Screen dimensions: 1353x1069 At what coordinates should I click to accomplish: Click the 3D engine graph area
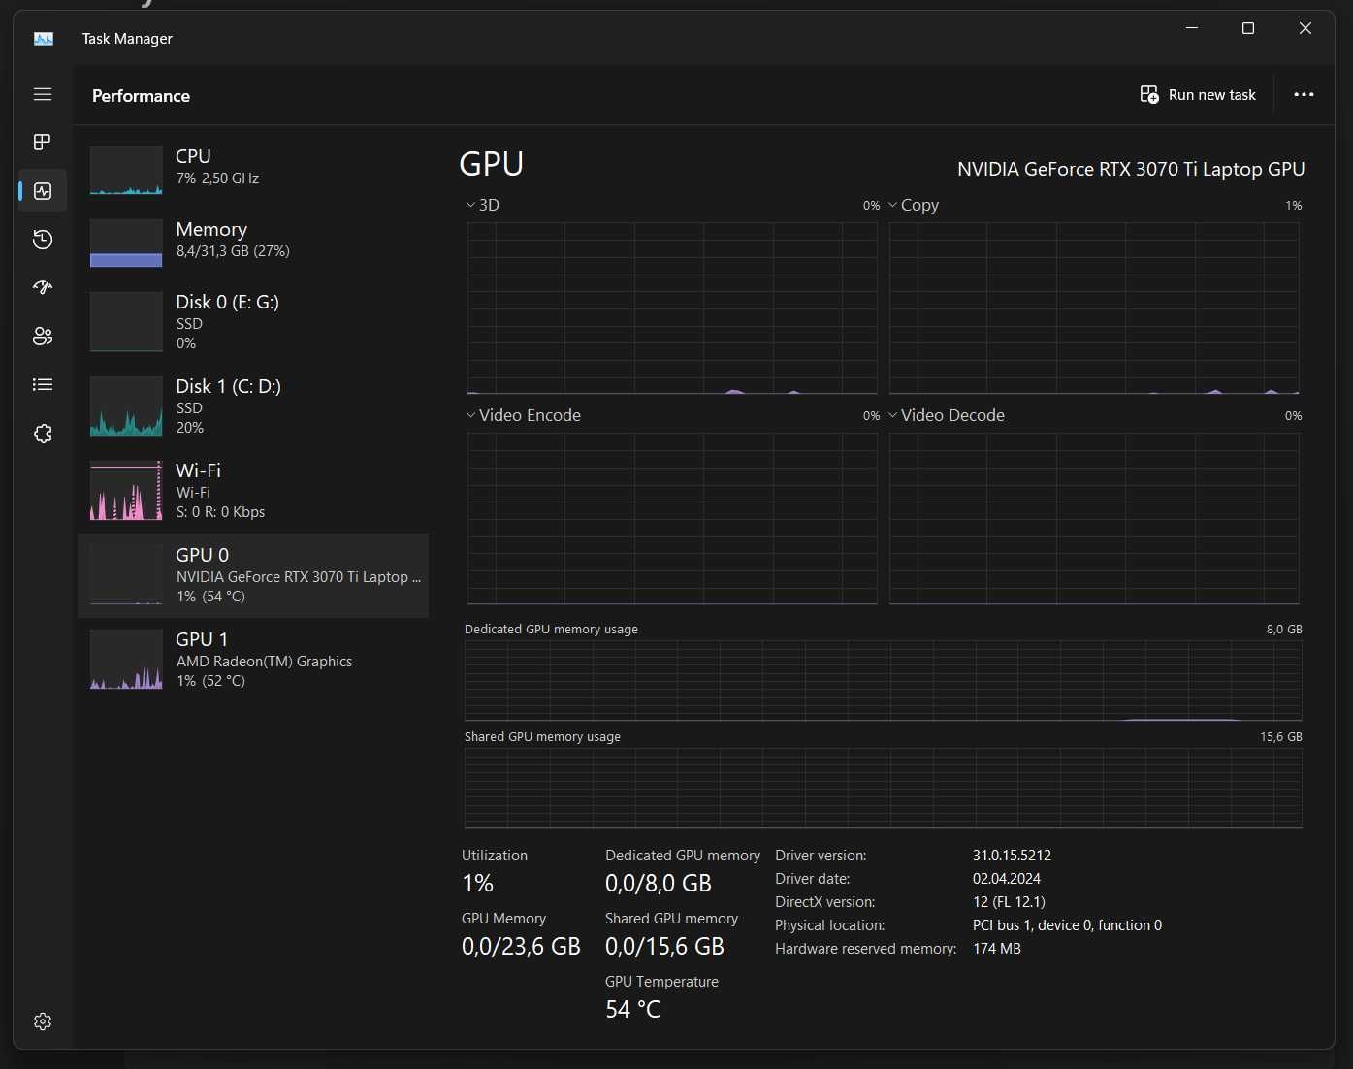coord(672,308)
